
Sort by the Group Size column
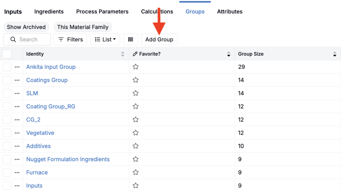[335, 54]
